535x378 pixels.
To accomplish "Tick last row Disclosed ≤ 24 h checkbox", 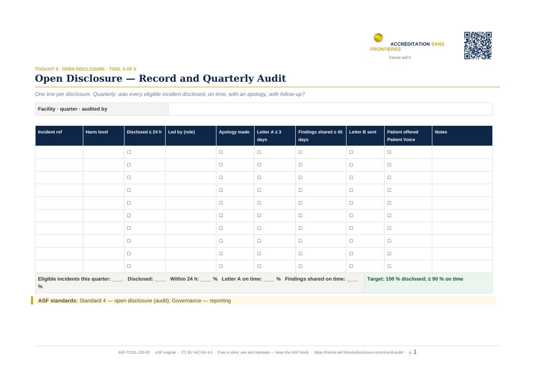I will tap(129, 266).
